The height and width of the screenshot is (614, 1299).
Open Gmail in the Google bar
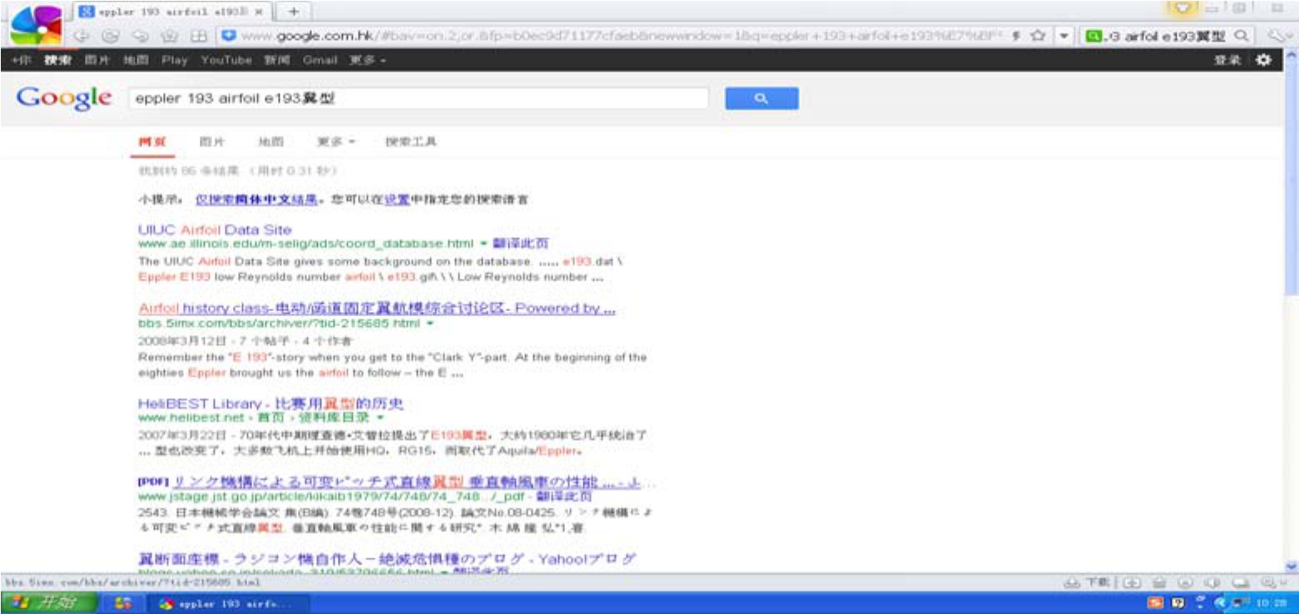(x=320, y=60)
